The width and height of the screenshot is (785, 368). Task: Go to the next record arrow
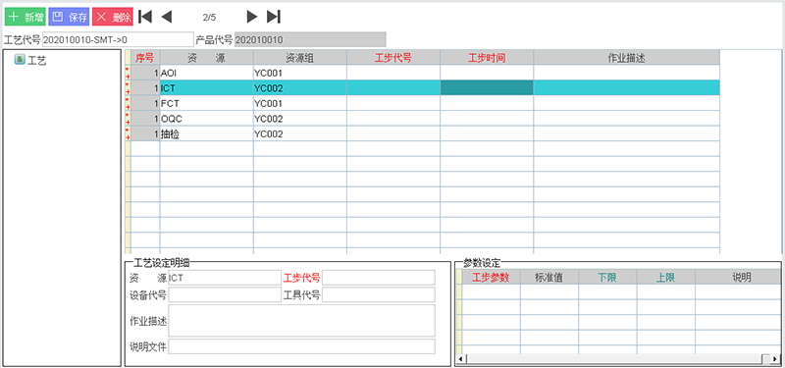252,17
